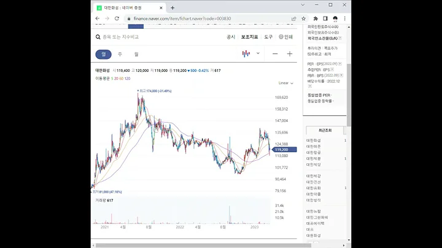Click the browser forward arrow
Image resolution: width=442 pixels, height=248 pixels.
click(107, 18)
